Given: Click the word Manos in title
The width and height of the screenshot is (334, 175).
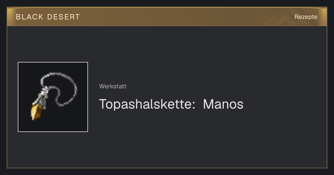Looking at the screenshot, I should 223,104.
